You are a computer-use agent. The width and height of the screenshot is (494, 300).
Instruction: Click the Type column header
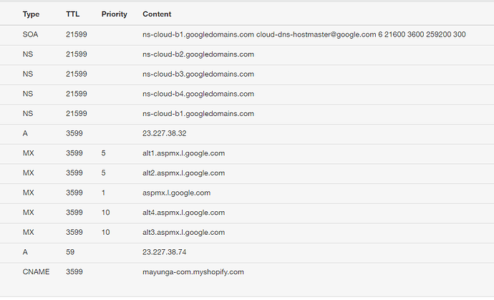[31, 14]
